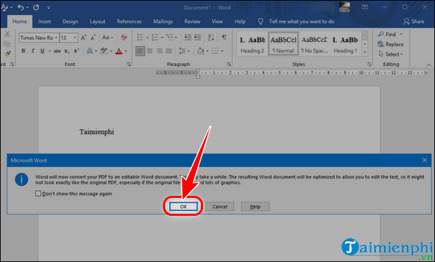The image size is (435, 262).
Task: Click the Borders icon
Action: coord(215,51)
